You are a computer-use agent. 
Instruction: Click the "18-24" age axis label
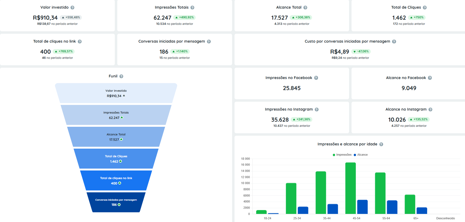[x=267, y=218]
